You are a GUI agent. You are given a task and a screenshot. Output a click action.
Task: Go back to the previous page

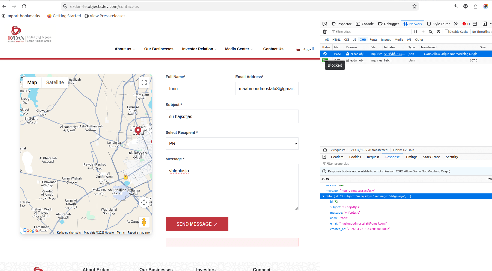tap(4, 6)
